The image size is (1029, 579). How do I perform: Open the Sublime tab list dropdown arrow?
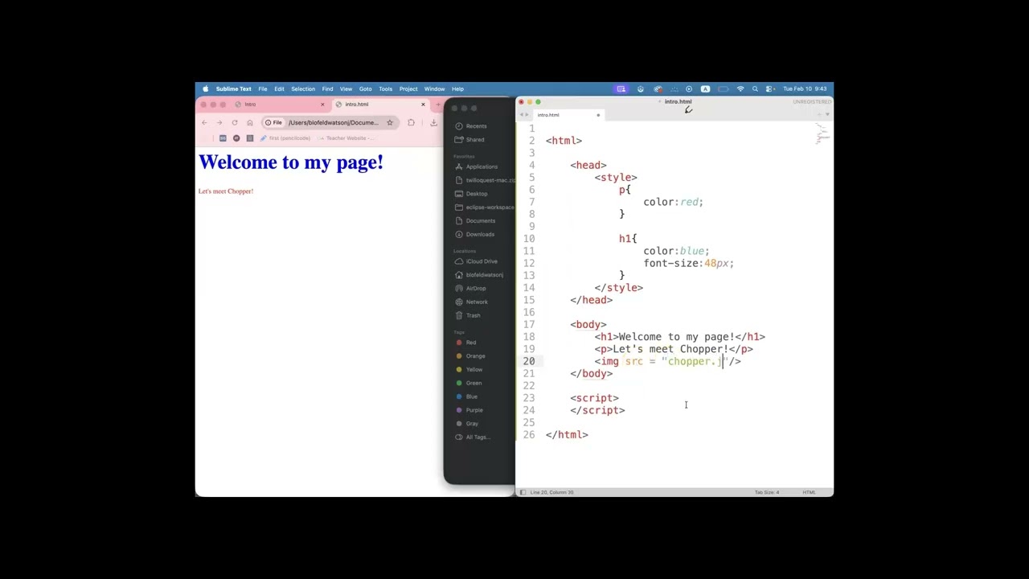827,115
